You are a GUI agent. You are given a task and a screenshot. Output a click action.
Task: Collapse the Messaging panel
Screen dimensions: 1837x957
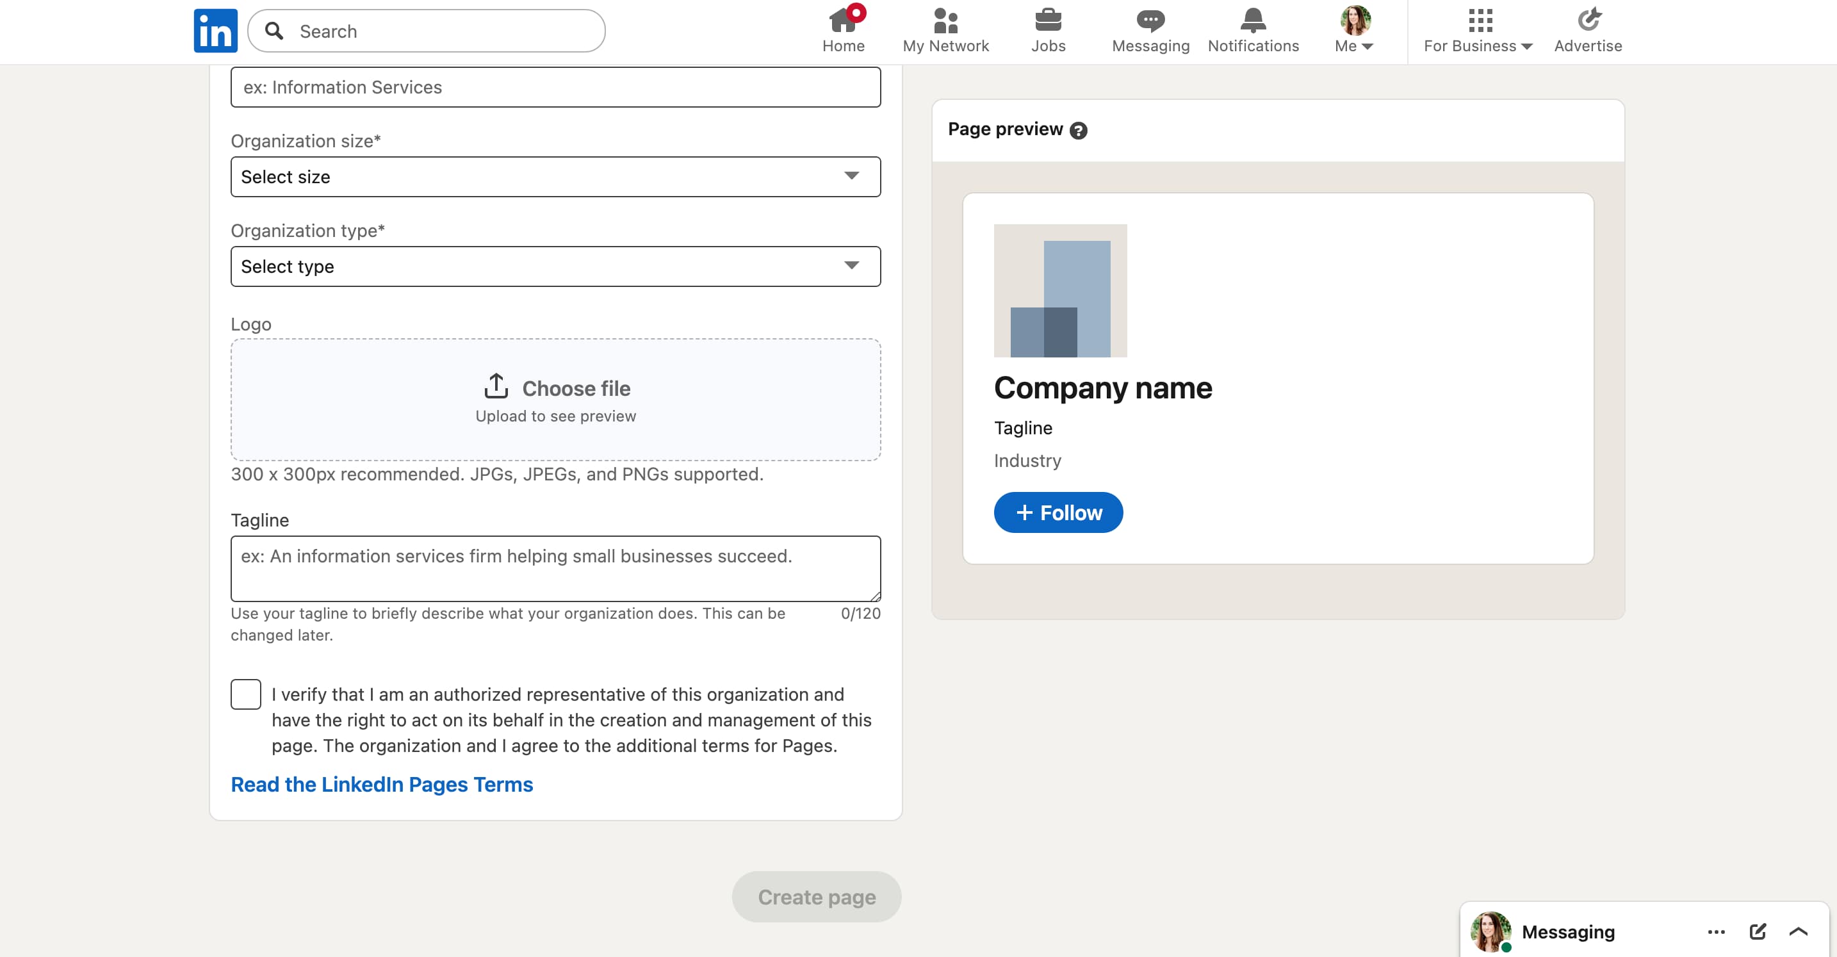click(1799, 931)
